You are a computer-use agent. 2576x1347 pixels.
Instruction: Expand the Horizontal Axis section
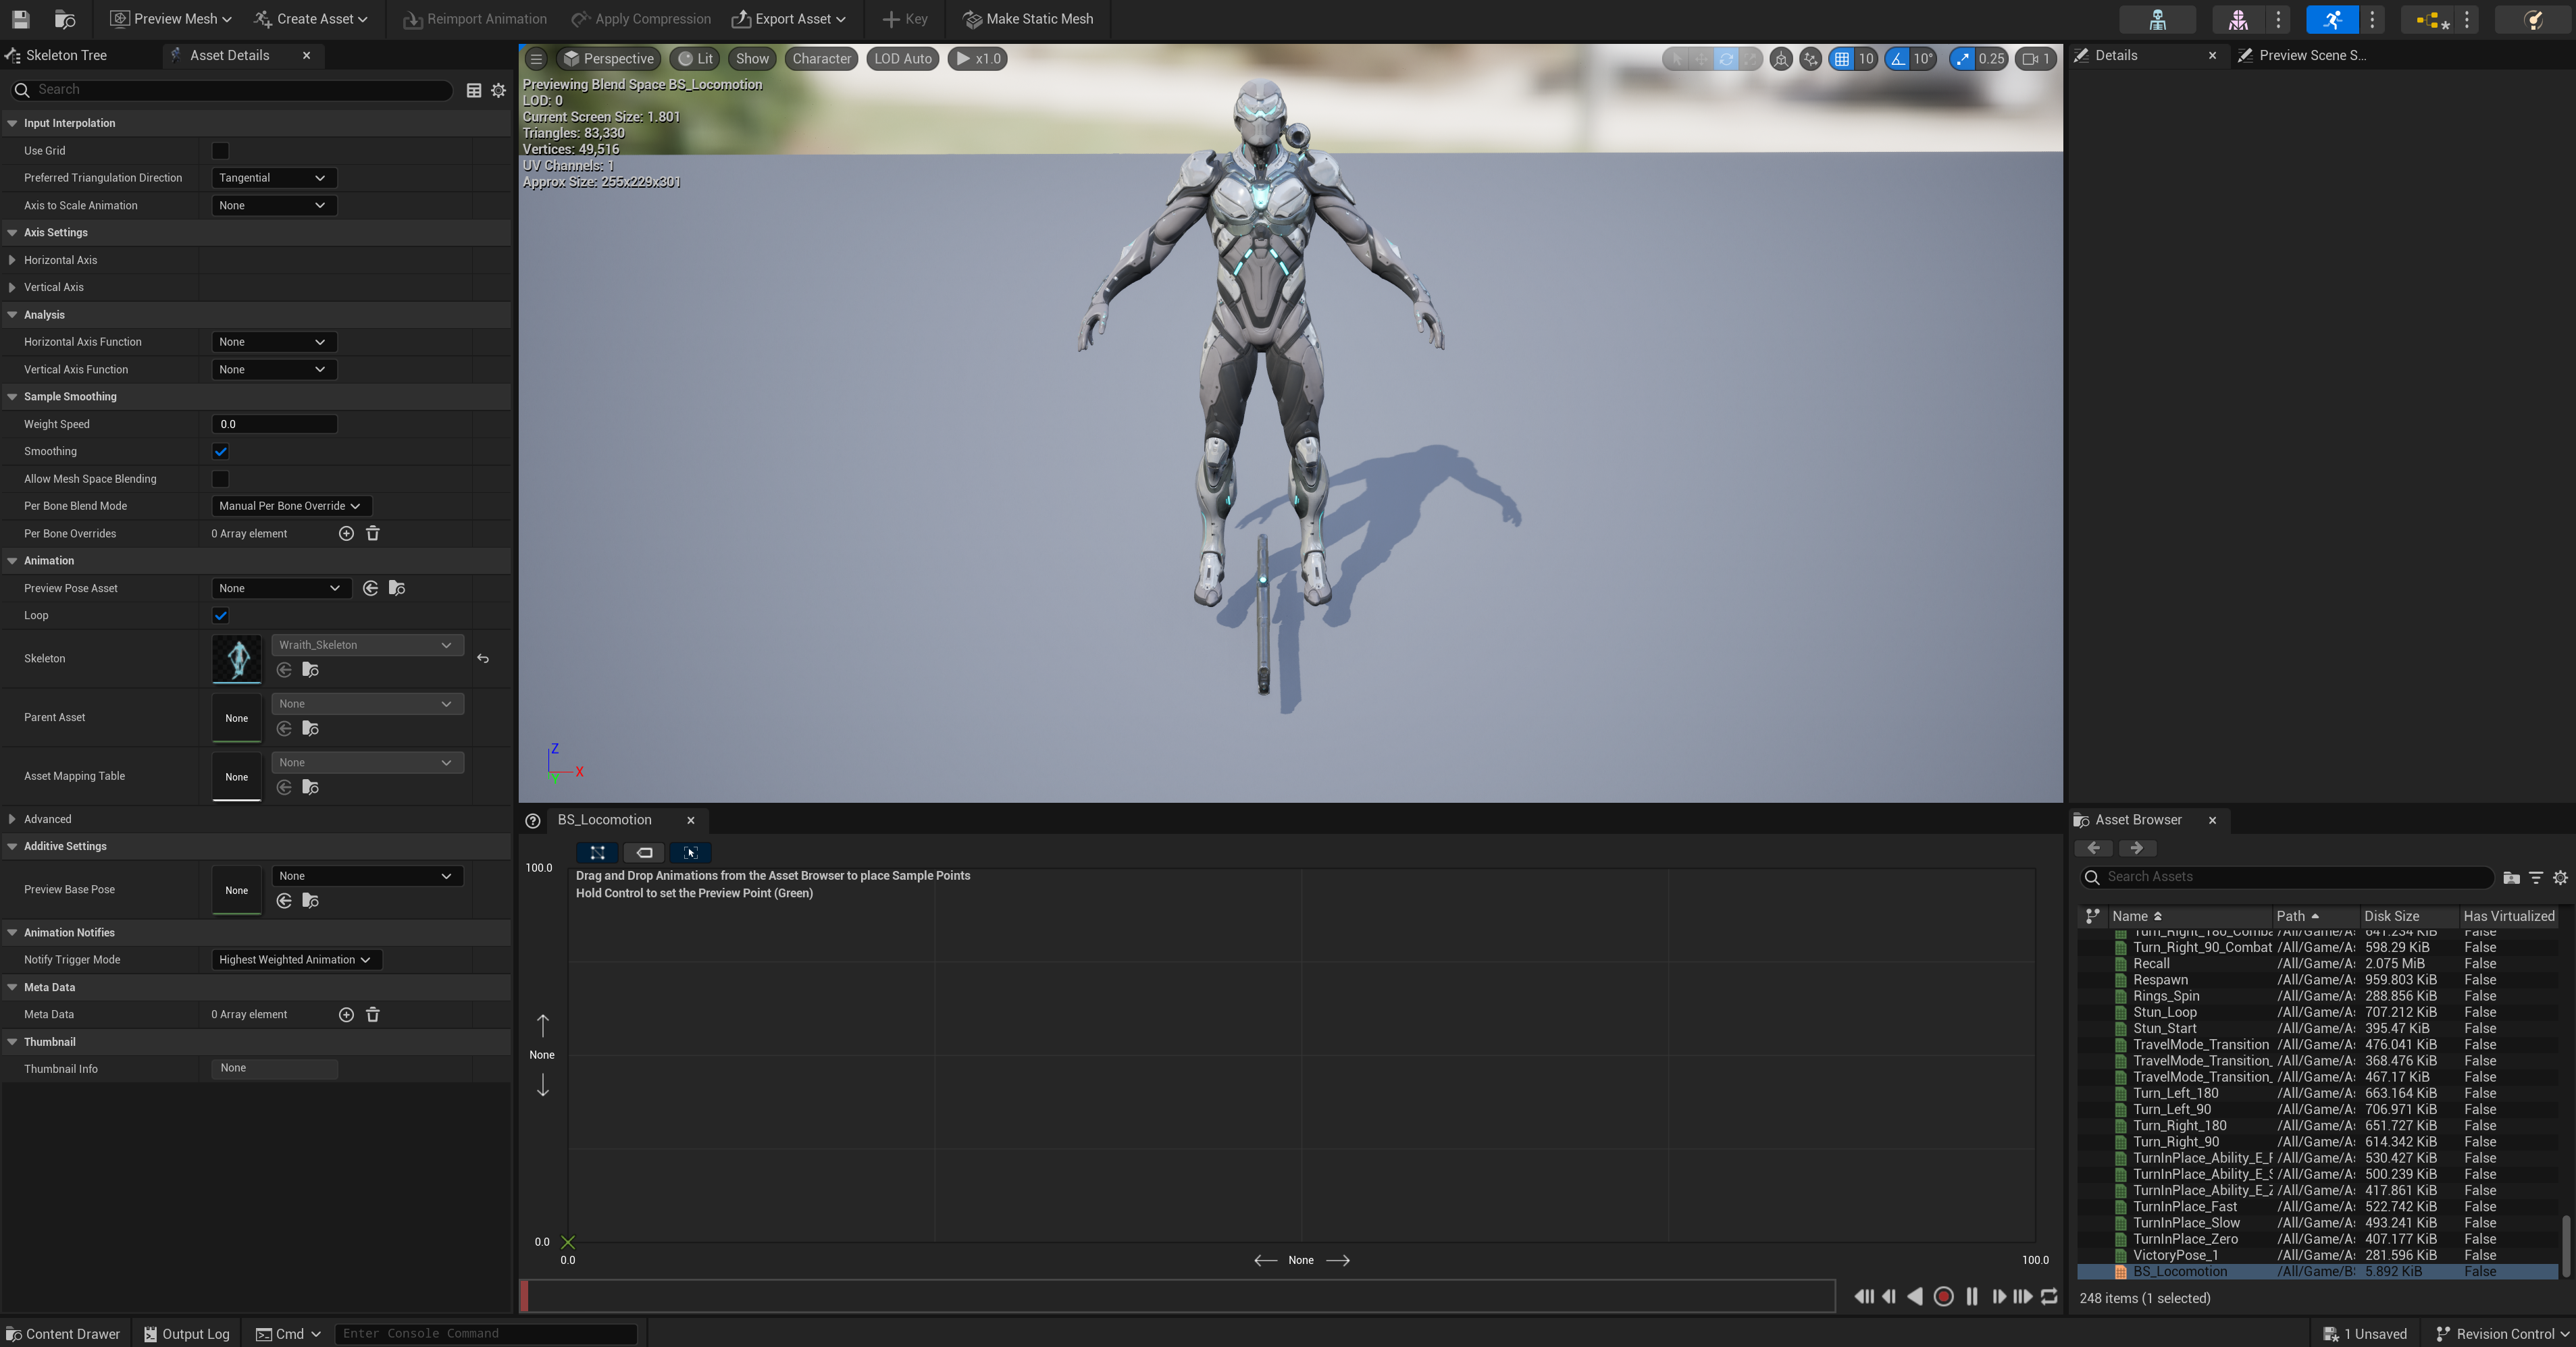(12, 260)
